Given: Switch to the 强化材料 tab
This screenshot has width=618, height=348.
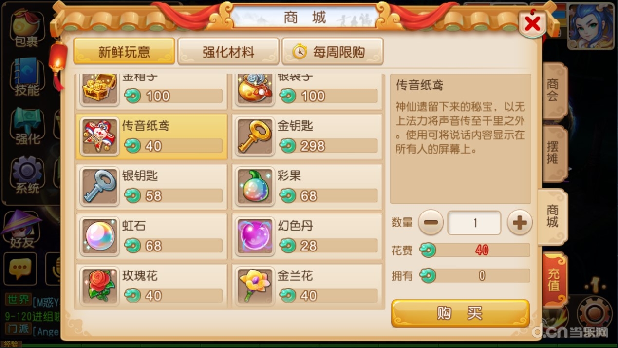Looking at the screenshot, I should coord(228,52).
